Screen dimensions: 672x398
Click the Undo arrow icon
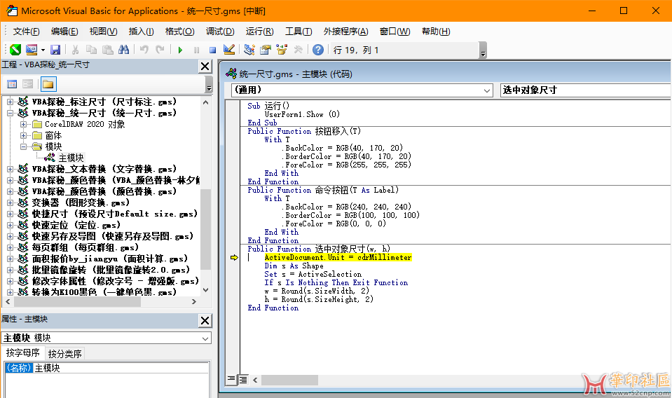[x=144, y=50]
